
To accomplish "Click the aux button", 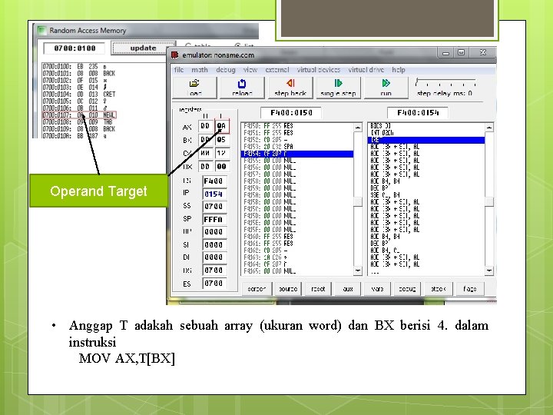I will (x=348, y=289).
